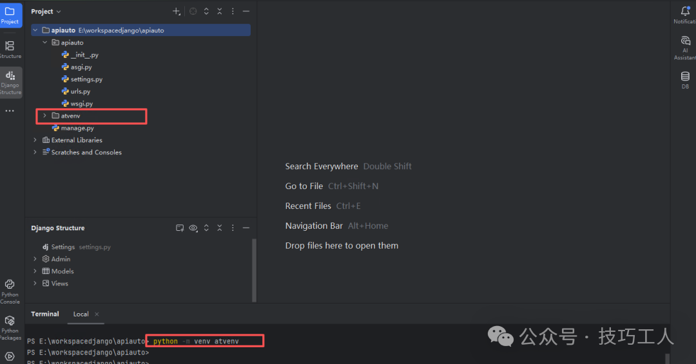Click Recent Files hint text
The height and width of the screenshot is (364, 696).
tap(308, 206)
